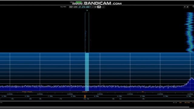Click the USB mode status indicator
Image resolution: width=194 pixels, height=109 pixels.
click(180, 103)
